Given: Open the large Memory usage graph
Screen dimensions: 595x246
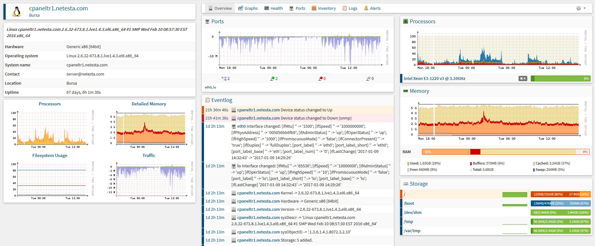Looking at the screenshot, I should pos(496,120).
